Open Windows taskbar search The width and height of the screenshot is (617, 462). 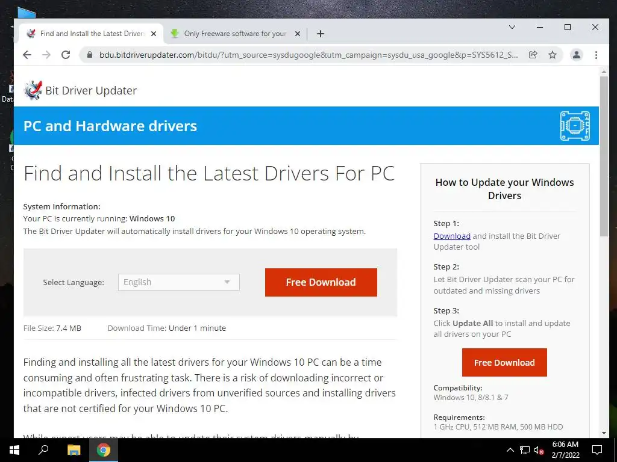point(43,450)
